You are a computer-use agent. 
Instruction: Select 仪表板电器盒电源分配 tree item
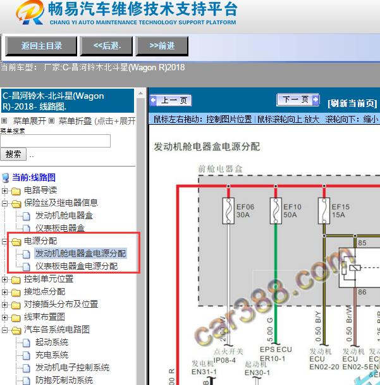pyautogui.click(x=77, y=266)
